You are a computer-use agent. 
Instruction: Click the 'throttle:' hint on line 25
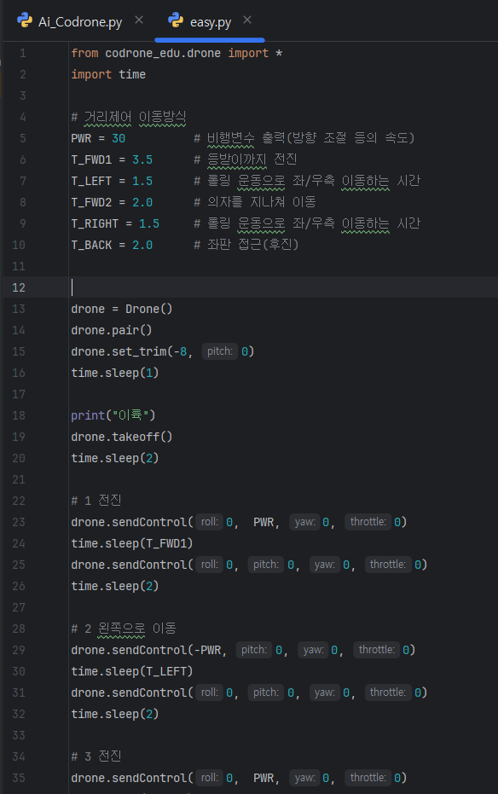click(x=388, y=565)
